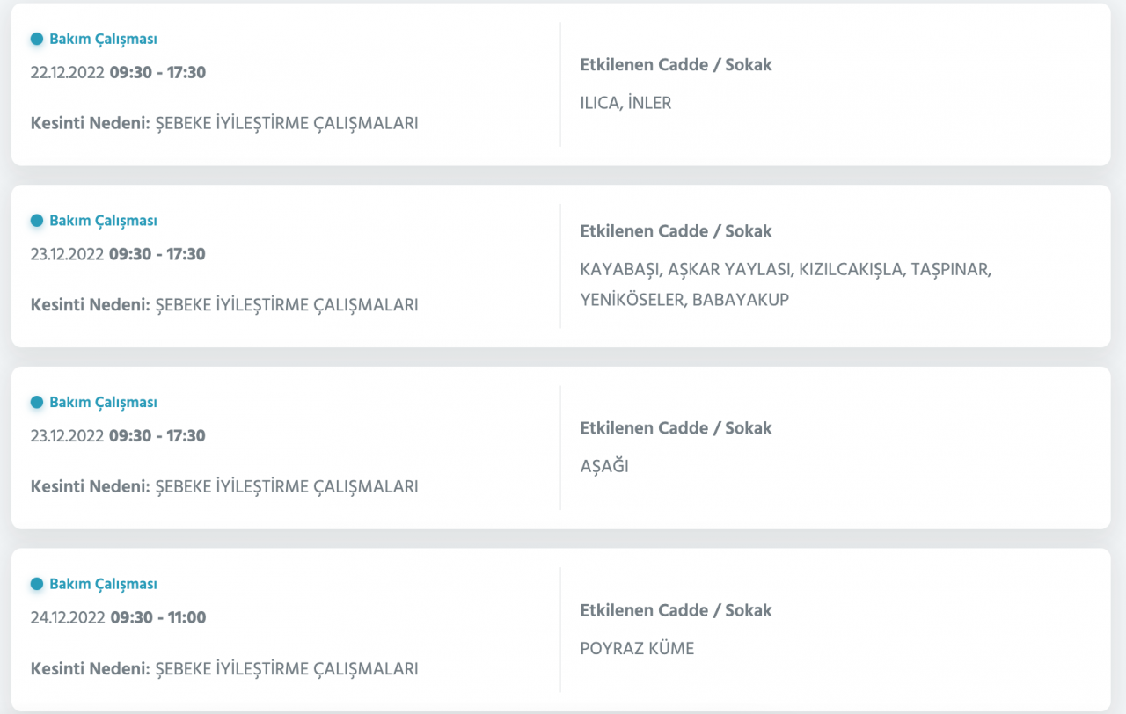Select the ILICA, İNLER street text
This screenshot has height=714, width=1126.
[x=625, y=103]
